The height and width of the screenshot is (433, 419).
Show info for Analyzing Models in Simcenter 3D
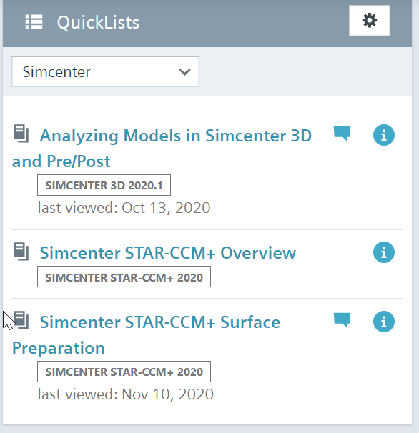(384, 135)
